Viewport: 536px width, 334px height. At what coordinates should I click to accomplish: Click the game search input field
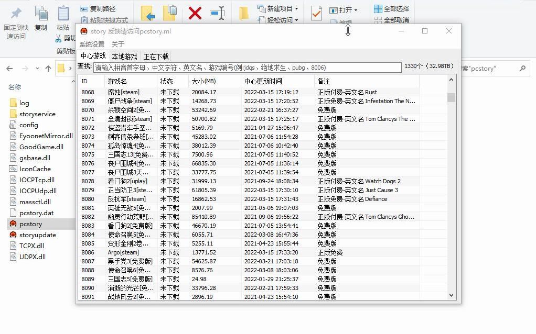[x=247, y=68]
